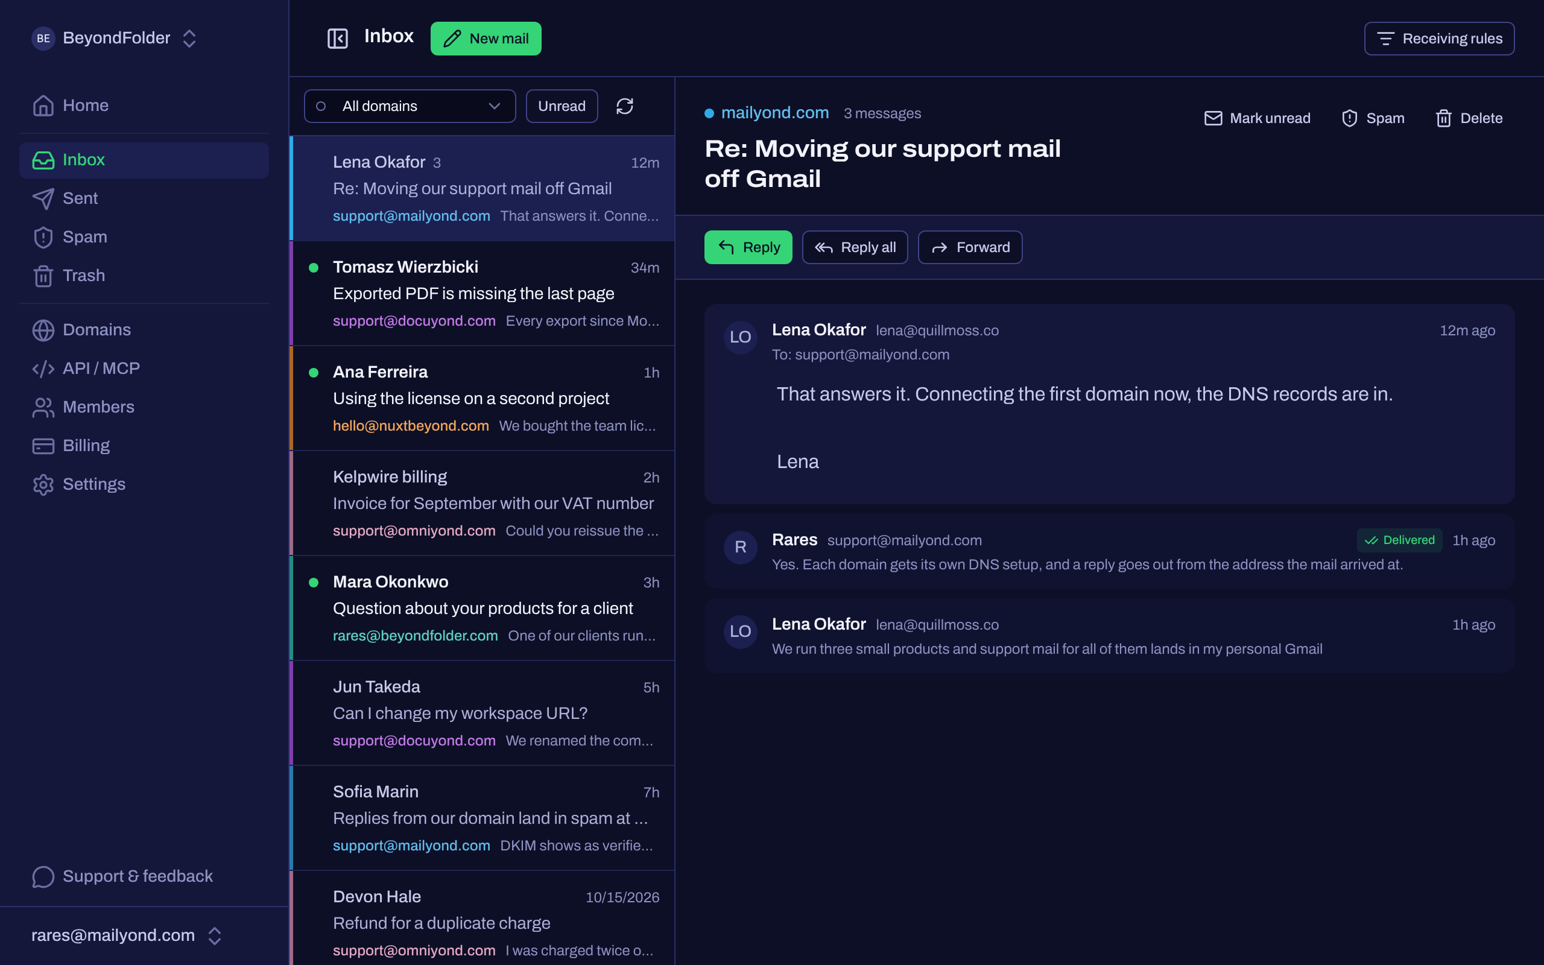
Task: Click the shield icon of the thread Spam action
Action: click(1349, 118)
